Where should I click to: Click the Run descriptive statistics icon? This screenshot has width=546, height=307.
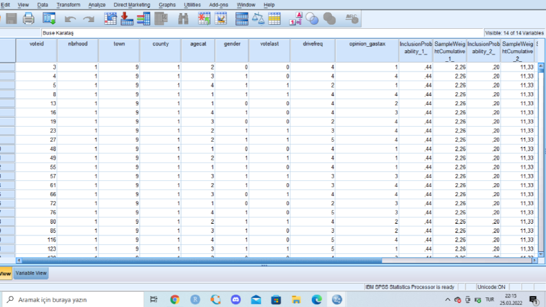(161, 19)
